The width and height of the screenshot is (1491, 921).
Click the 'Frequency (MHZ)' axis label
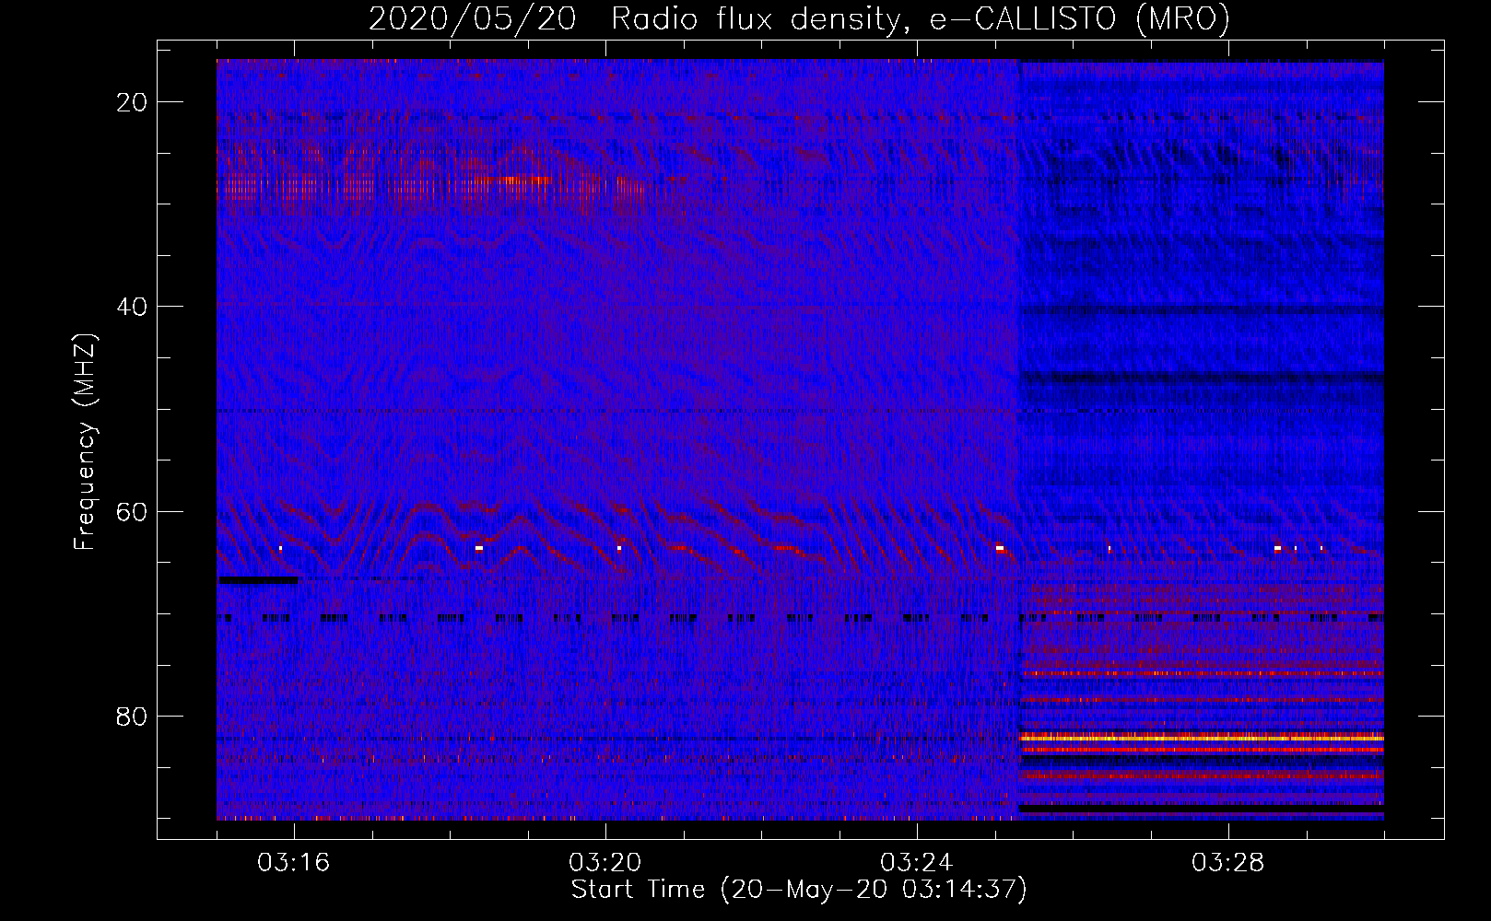point(85,442)
